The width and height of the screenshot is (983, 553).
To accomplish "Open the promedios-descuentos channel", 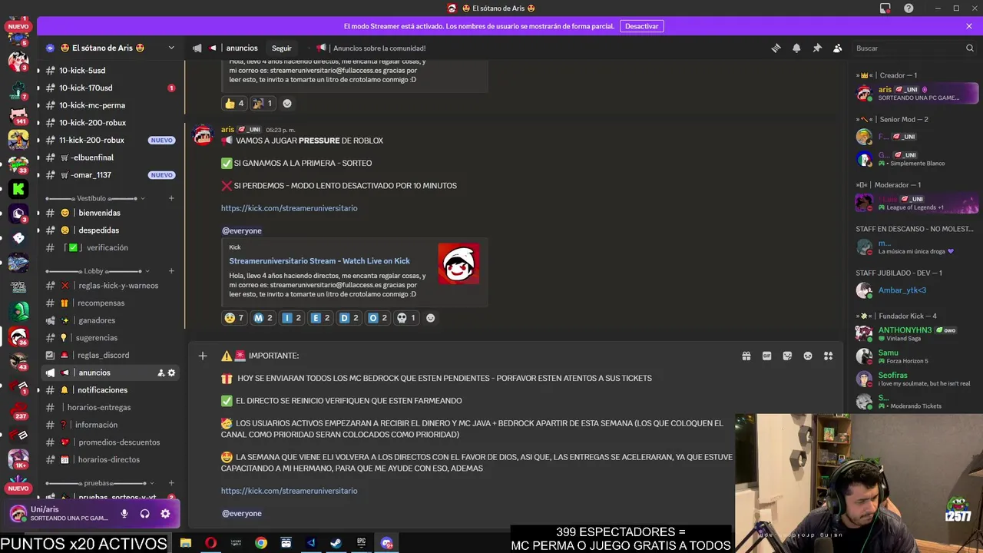I will coord(110,442).
